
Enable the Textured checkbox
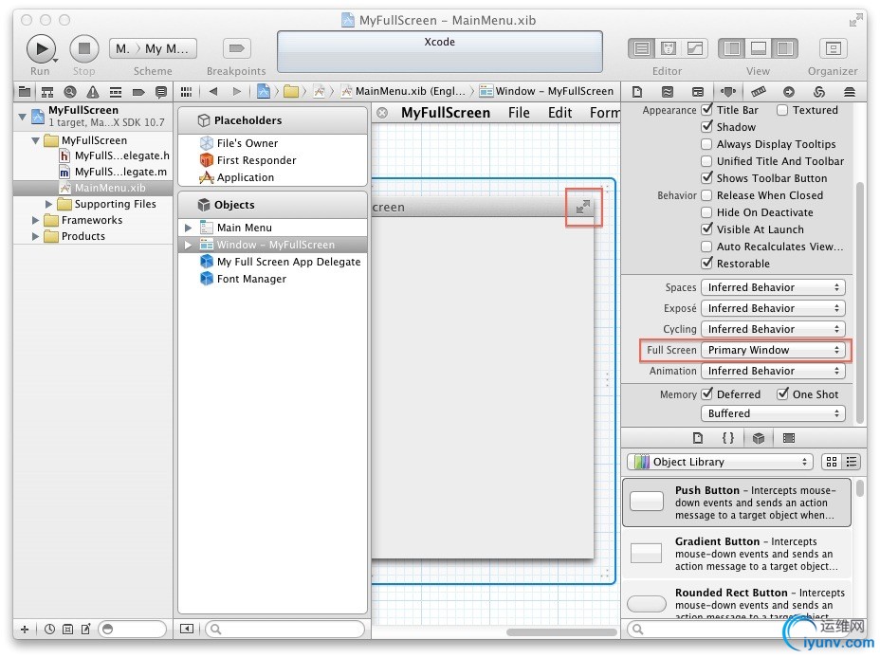point(782,110)
